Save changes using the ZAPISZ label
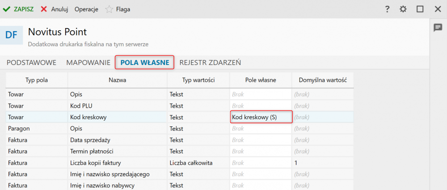Screen dimensions: 447x190 [x=24, y=9]
